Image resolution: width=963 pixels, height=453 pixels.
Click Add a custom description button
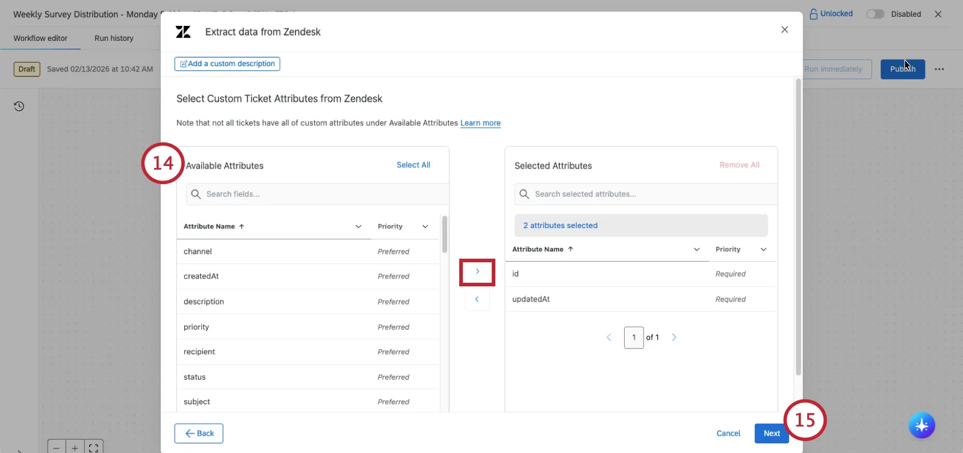pos(227,64)
